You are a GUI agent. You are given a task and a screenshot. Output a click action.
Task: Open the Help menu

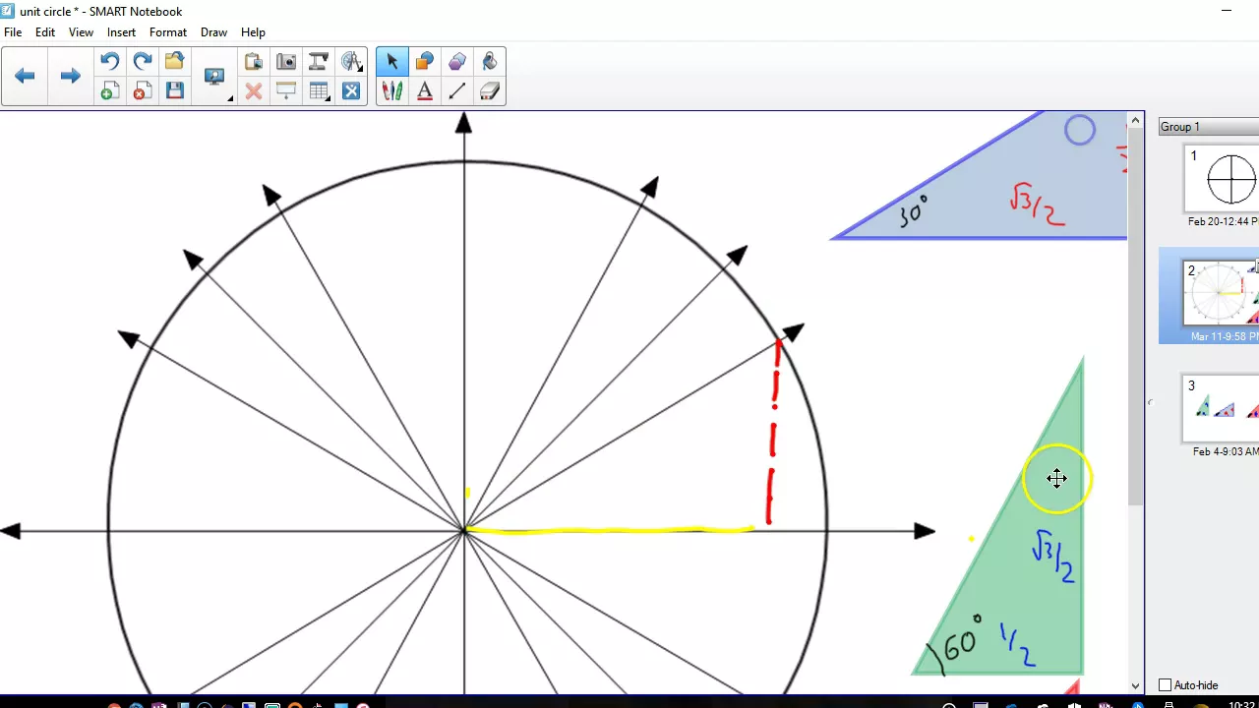253,32
